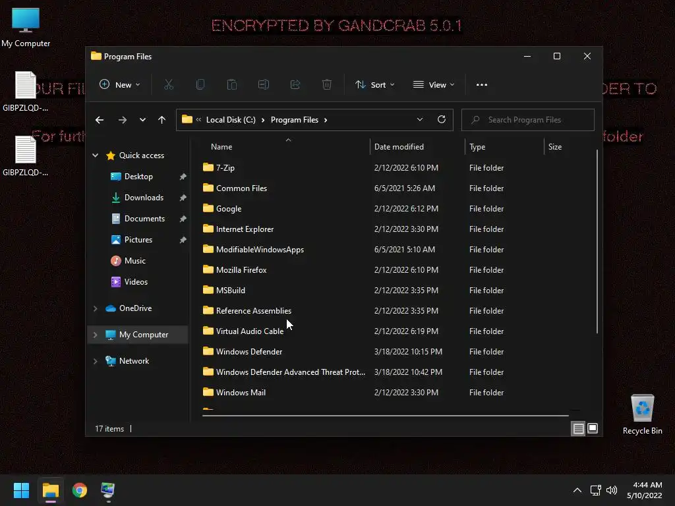
Task: Open the See more options ellipsis
Action: (482, 85)
